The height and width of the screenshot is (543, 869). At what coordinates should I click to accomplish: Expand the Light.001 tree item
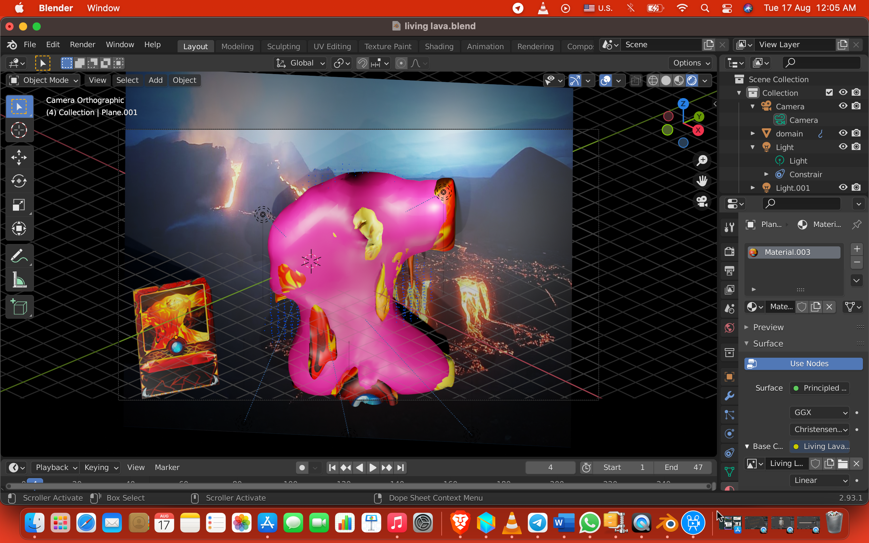pos(753,187)
